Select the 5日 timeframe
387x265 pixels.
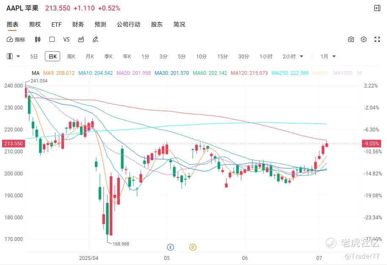click(34, 56)
